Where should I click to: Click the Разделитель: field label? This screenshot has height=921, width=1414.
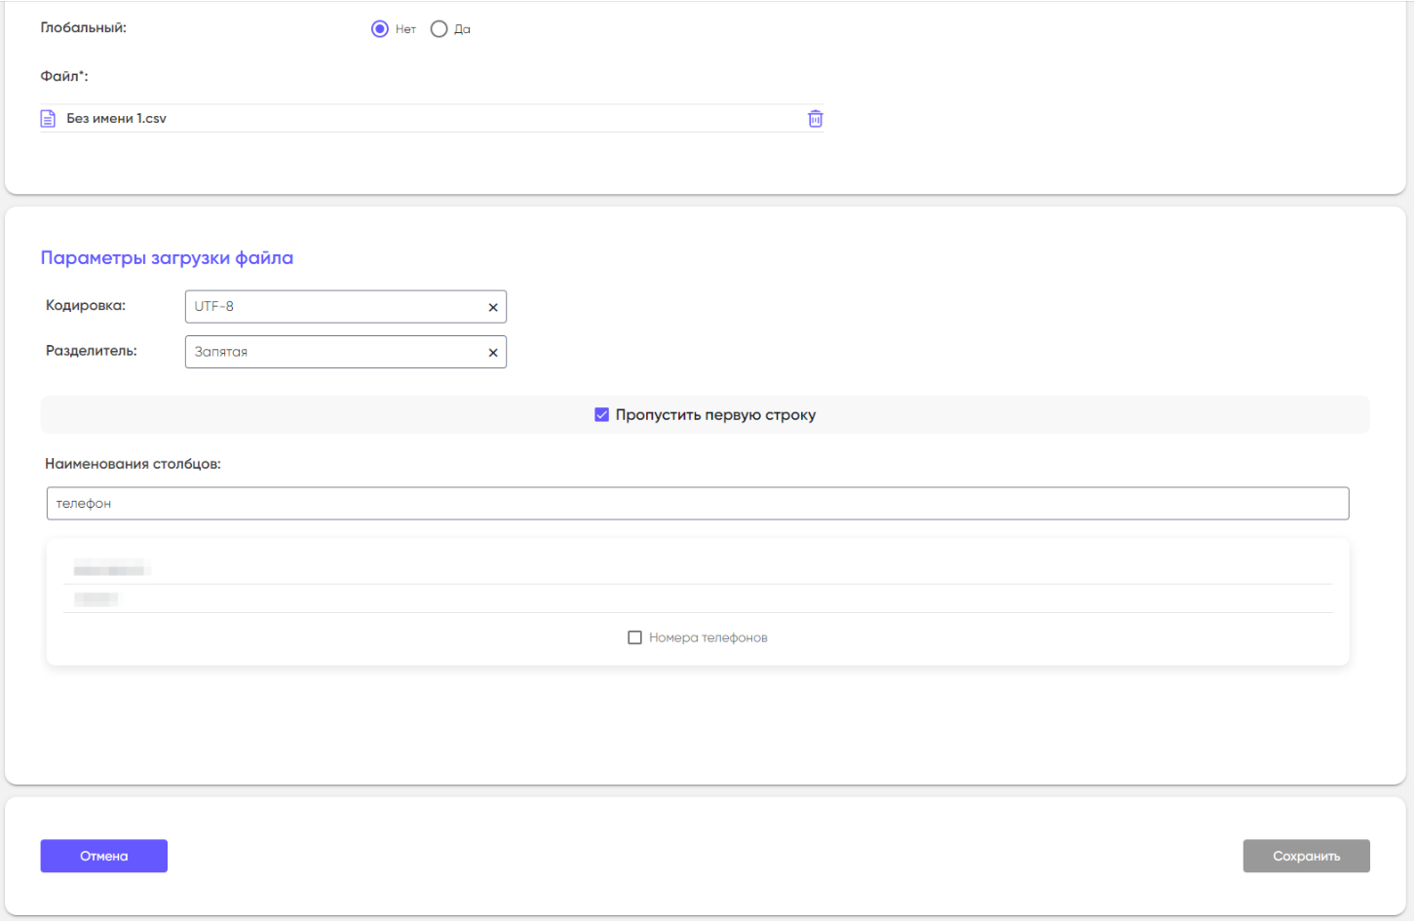pyautogui.click(x=92, y=351)
